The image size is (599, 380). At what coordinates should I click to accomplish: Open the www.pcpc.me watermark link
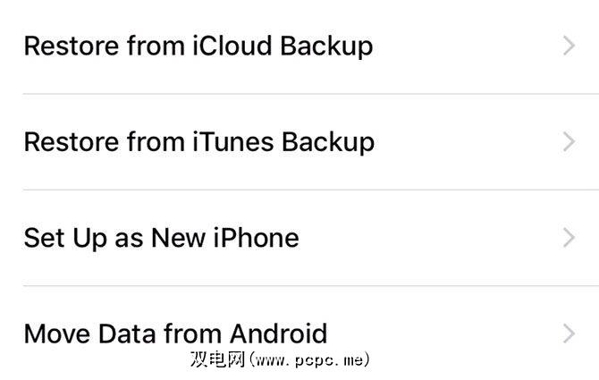311,359
